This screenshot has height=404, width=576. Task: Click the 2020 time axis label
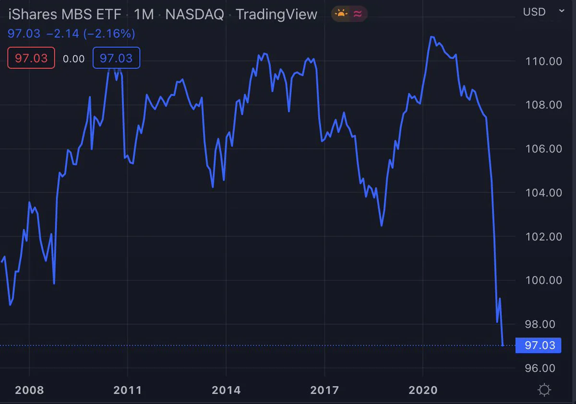[423, 390]
